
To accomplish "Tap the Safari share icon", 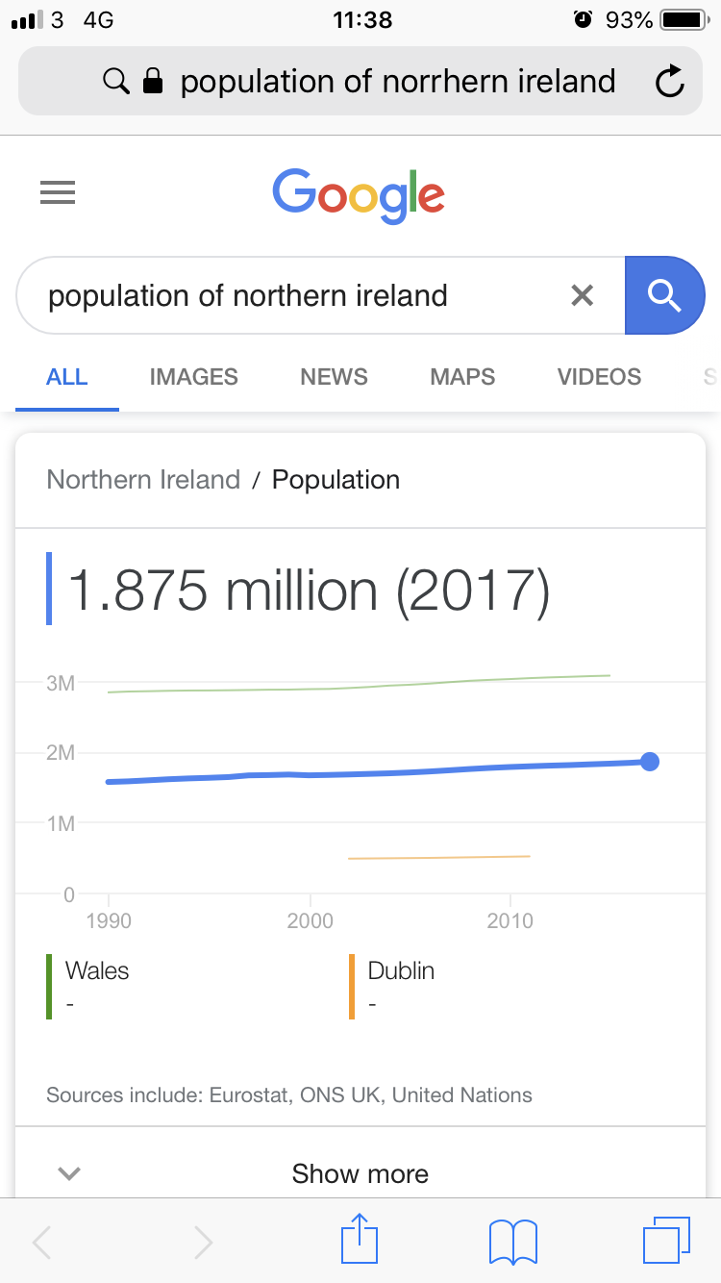I will [360, 1241].
